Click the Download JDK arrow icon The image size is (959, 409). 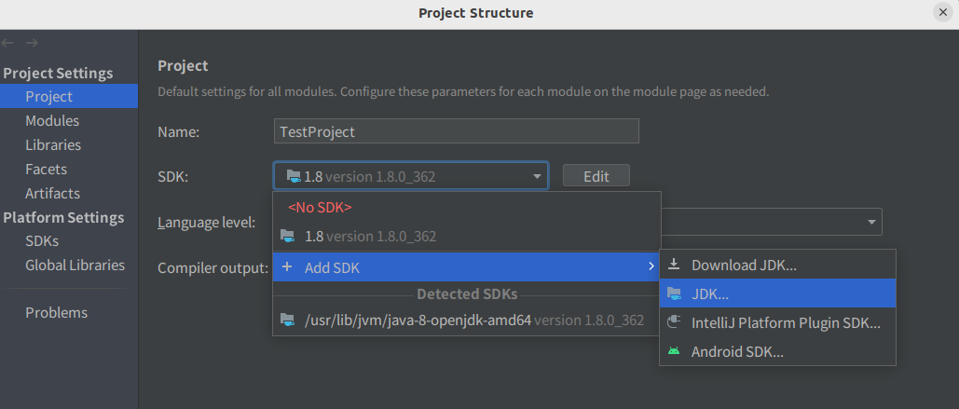tap(674, 265)
